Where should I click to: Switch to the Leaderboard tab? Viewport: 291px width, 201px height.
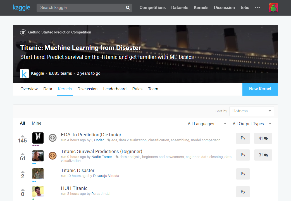coord(115,89)
